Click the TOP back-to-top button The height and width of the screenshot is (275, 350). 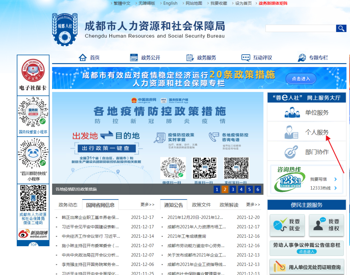33,245
